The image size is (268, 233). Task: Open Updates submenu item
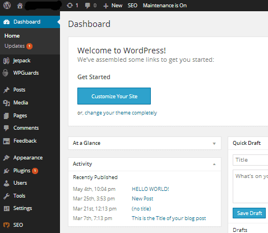15,46
